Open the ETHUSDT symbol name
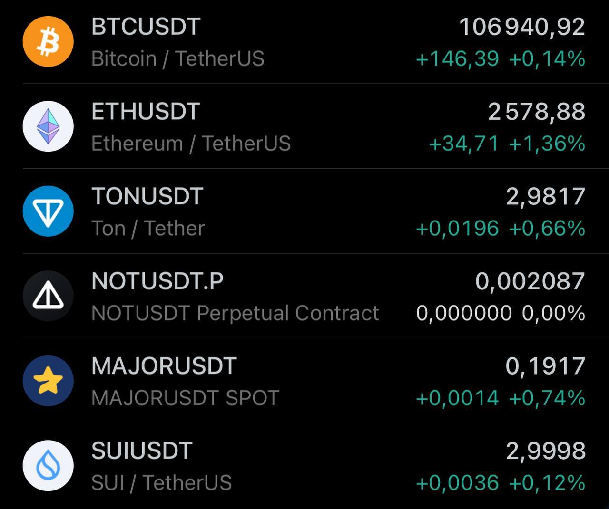The height and width of the screenshot is (509, 609). (145, 112)
